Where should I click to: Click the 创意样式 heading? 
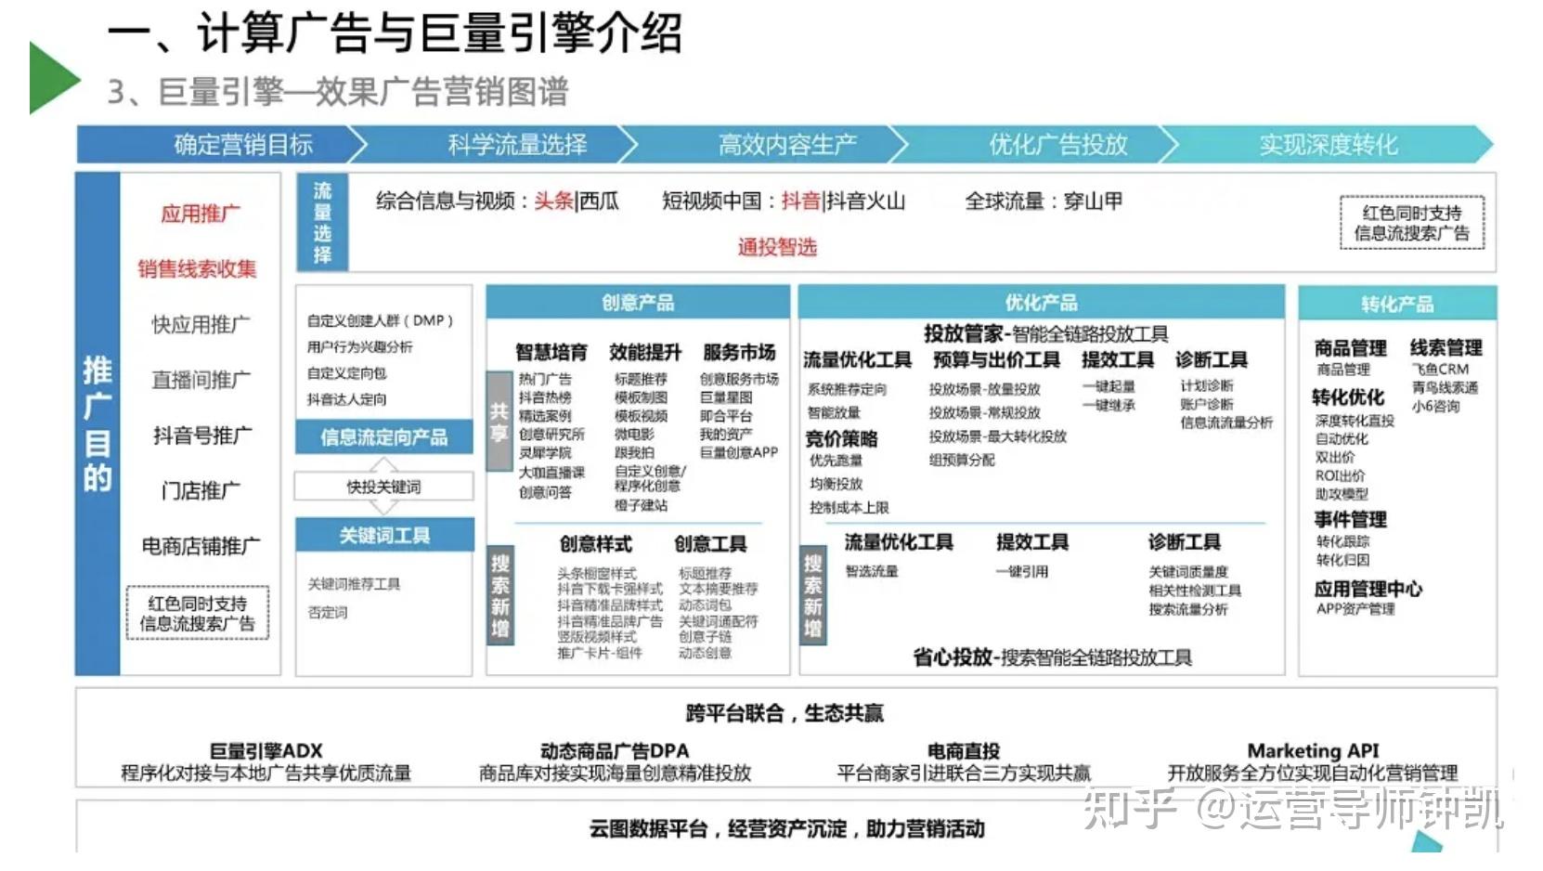595,544
